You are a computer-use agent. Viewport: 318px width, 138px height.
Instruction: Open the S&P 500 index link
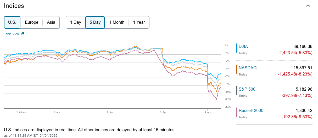tap(247, 89)
